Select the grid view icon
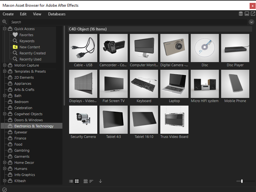 [76, 181]
